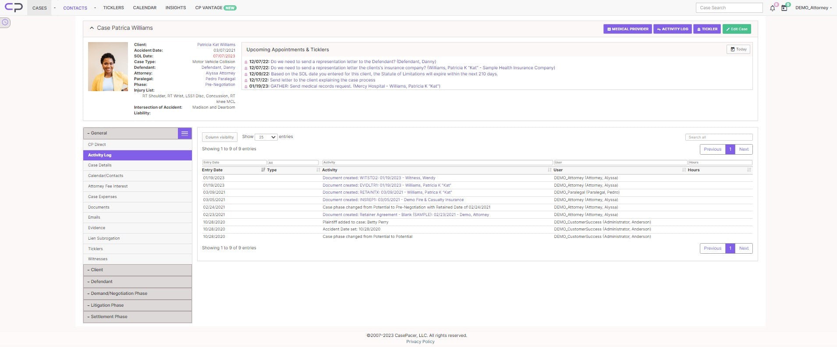
Task: Collapse the Case Patrica Williams panel chevron
Action: click(92, 28)
